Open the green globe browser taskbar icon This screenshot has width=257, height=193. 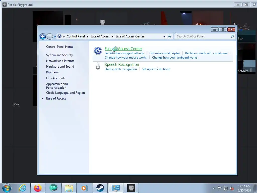click(x=53, y=188)
